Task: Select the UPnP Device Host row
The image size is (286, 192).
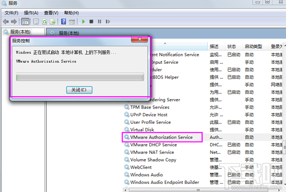Action: 203,115
